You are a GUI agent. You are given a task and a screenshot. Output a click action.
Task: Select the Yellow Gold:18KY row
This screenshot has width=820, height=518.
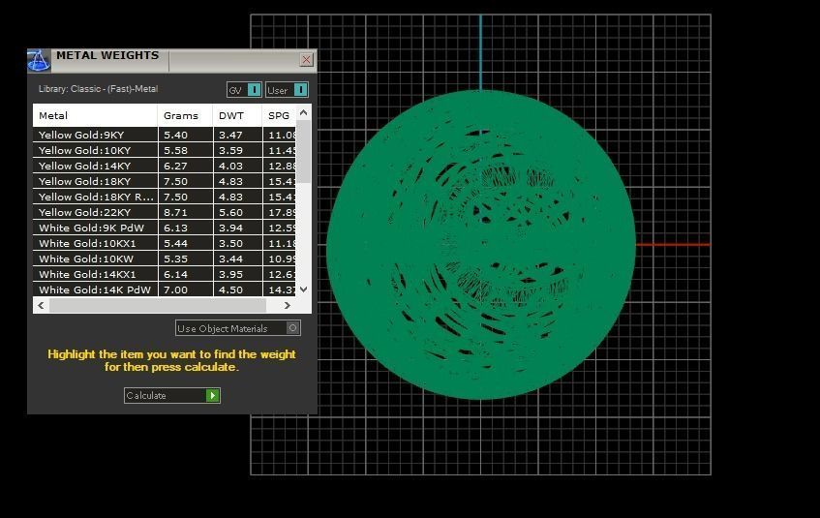165,182
